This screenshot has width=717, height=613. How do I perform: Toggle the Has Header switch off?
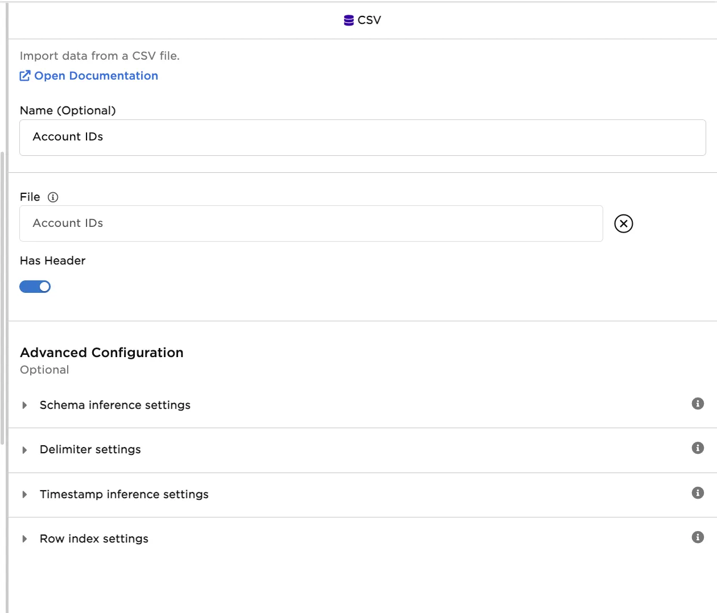pyautogui.click(x=35, y=286)
